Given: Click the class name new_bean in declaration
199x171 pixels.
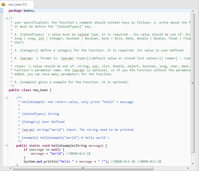Looking at the screenshot, I should [40, 90].
